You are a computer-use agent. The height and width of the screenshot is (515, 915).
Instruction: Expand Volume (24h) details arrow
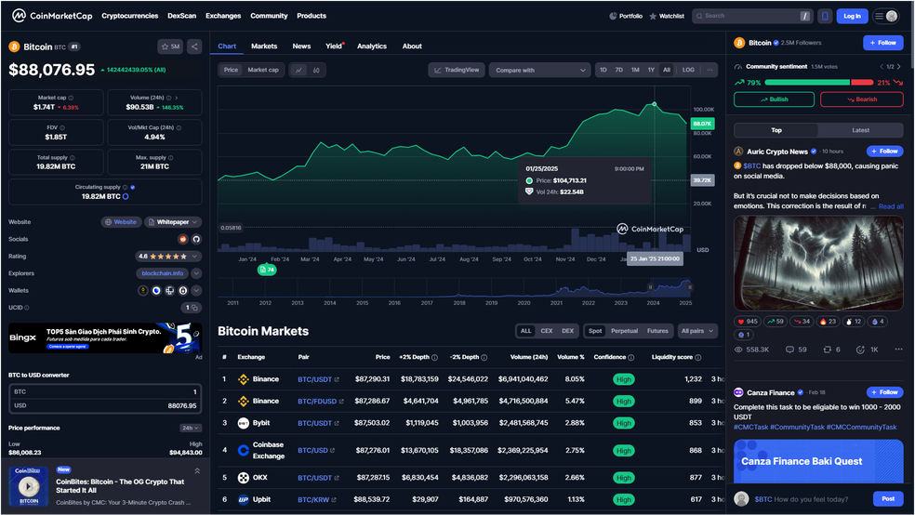[x=177, y=98]
